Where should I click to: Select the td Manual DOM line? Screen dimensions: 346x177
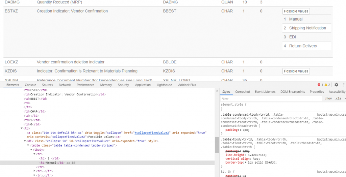pyautogui.click(x=107, y=163)
